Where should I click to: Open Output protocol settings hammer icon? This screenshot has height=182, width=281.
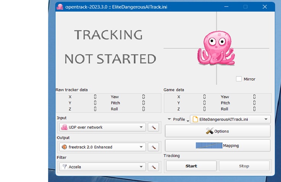(153, 147)
